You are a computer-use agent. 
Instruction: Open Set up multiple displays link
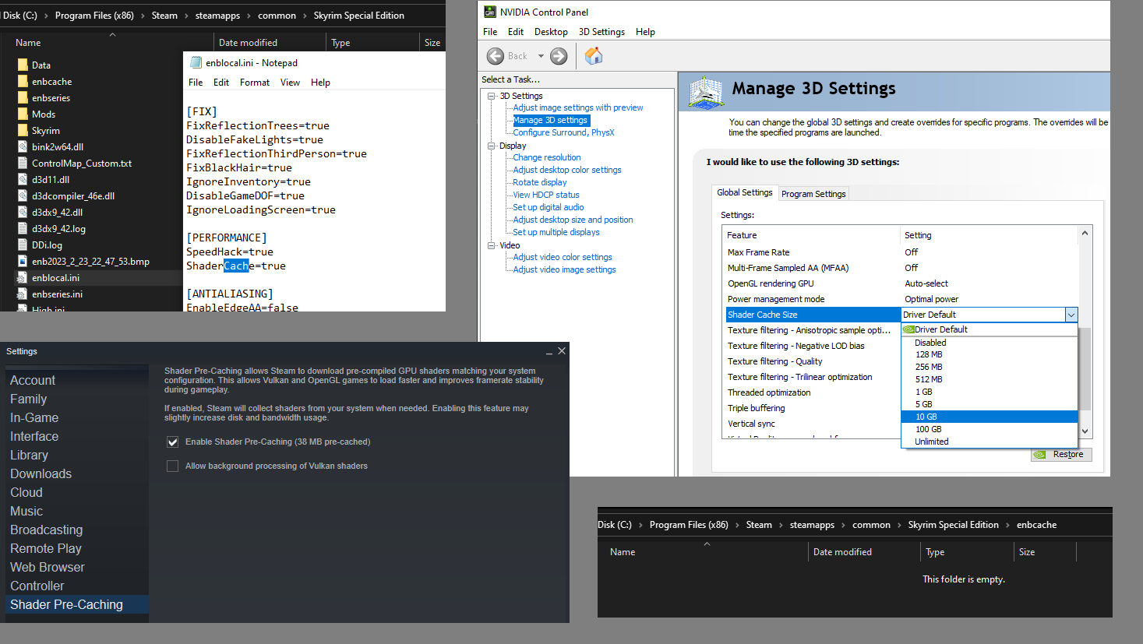[x=556, y=232]
